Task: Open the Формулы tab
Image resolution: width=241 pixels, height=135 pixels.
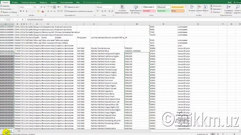Action: (43, 2)
